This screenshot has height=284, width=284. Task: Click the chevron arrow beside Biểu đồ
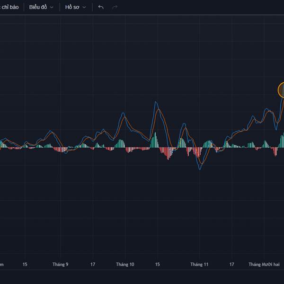(52, 8)
